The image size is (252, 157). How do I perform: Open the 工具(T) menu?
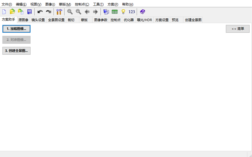coord(98,4)
